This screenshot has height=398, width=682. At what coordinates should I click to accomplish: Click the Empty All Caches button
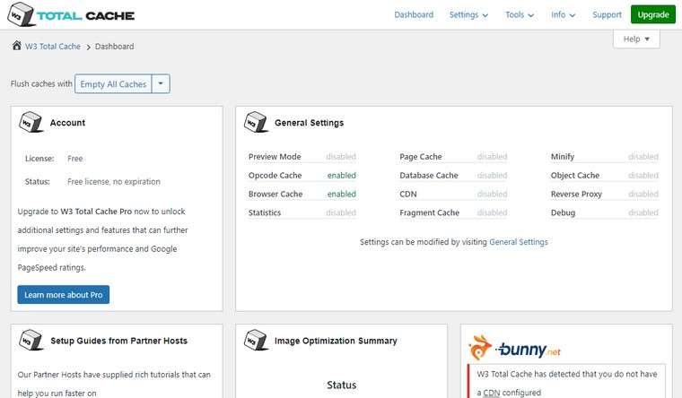(x=113, y=84)
